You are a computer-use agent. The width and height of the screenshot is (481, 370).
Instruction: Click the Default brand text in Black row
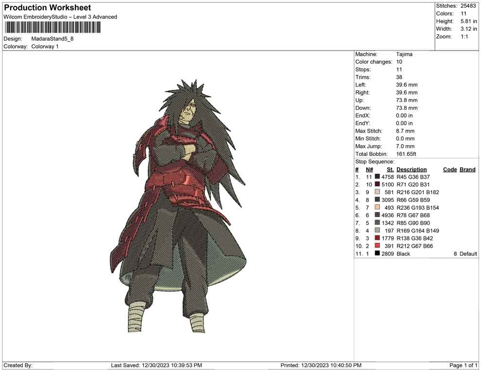468,254
